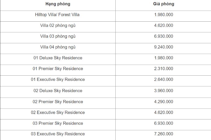Select the 02 Premier Sky Residence cell

pos(58,103)
